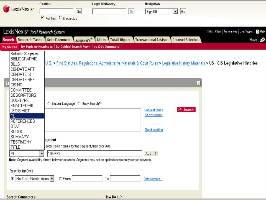Pick CIS-DATE AFT segment
Image resolution: width=266 pixels, height=200 pixels.
point(27,69)
